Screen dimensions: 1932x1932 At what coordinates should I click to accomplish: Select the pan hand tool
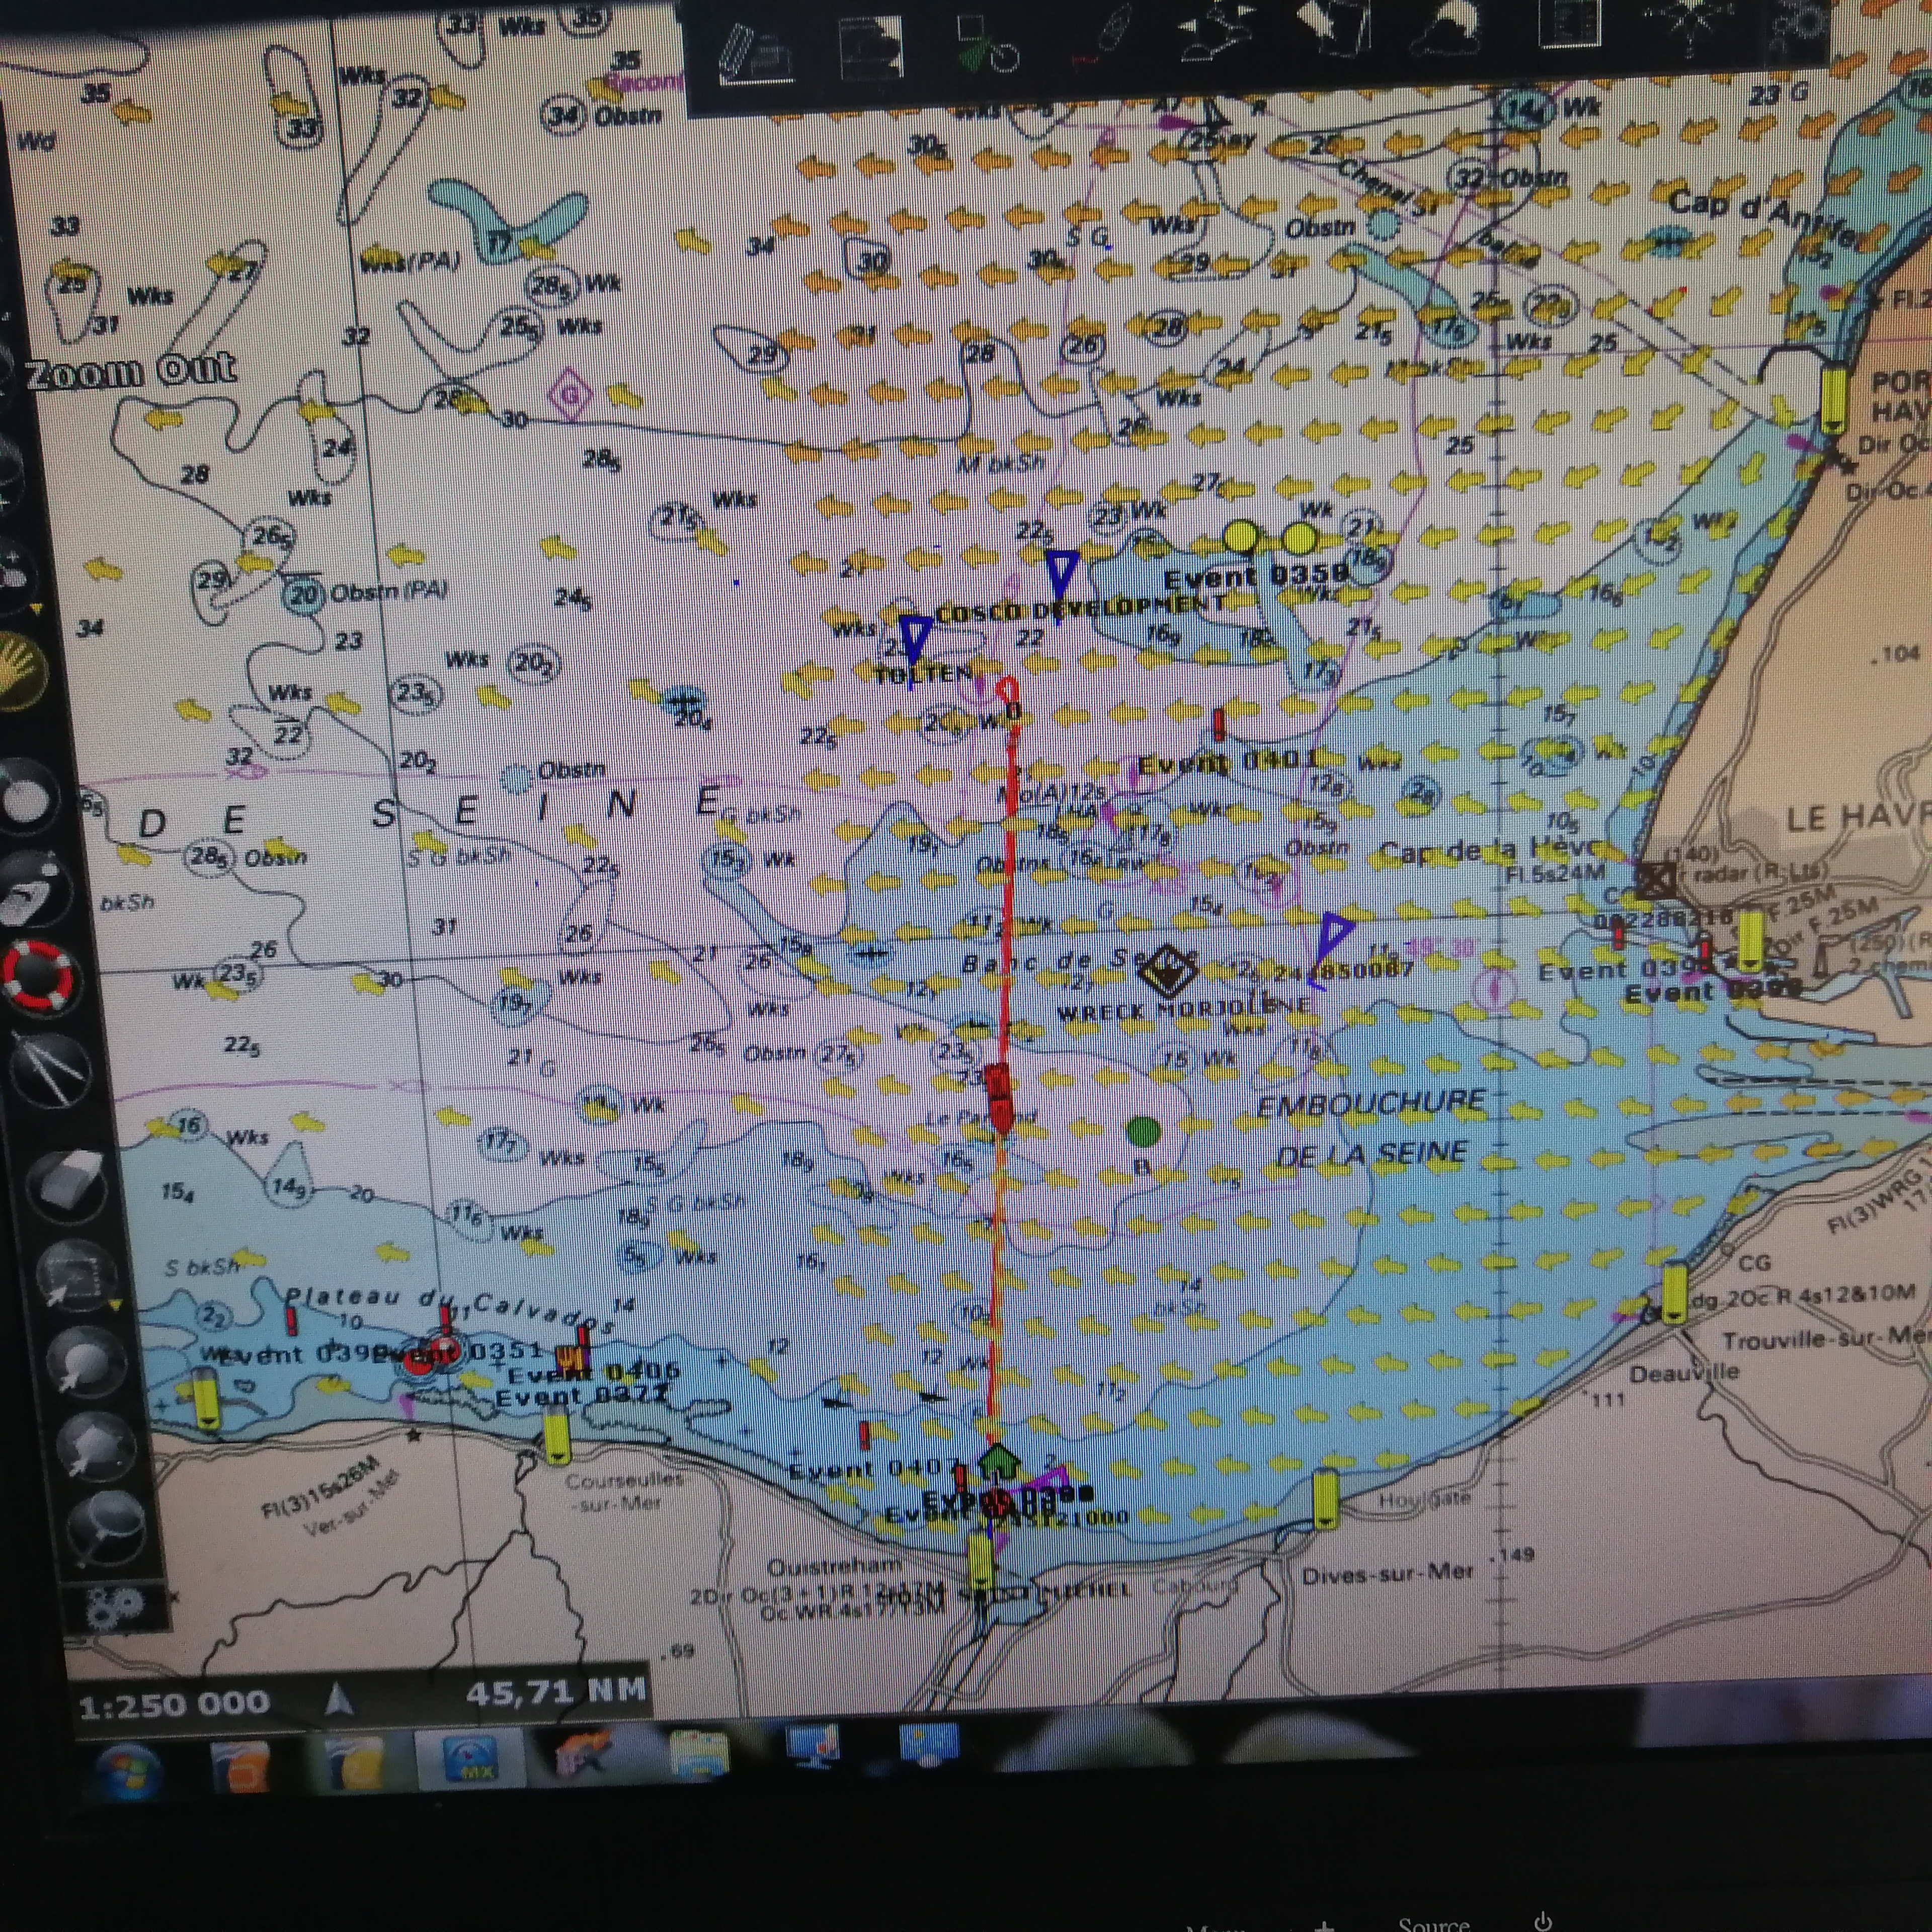pos(22,668)
